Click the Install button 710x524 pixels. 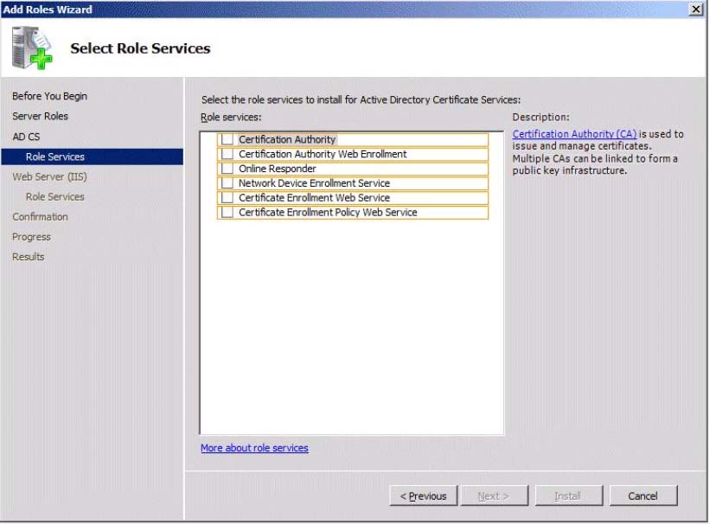pos(569,496)
